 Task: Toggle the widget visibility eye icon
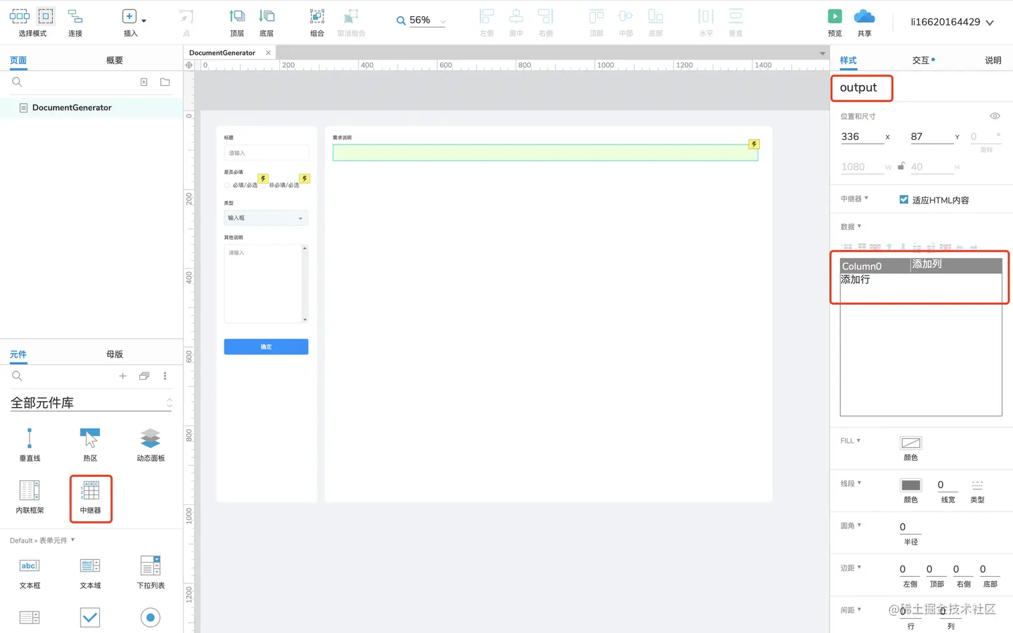[x=995, y=116]
